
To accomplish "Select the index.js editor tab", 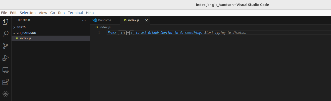I will pyautogui.click(x=135, y=20).
